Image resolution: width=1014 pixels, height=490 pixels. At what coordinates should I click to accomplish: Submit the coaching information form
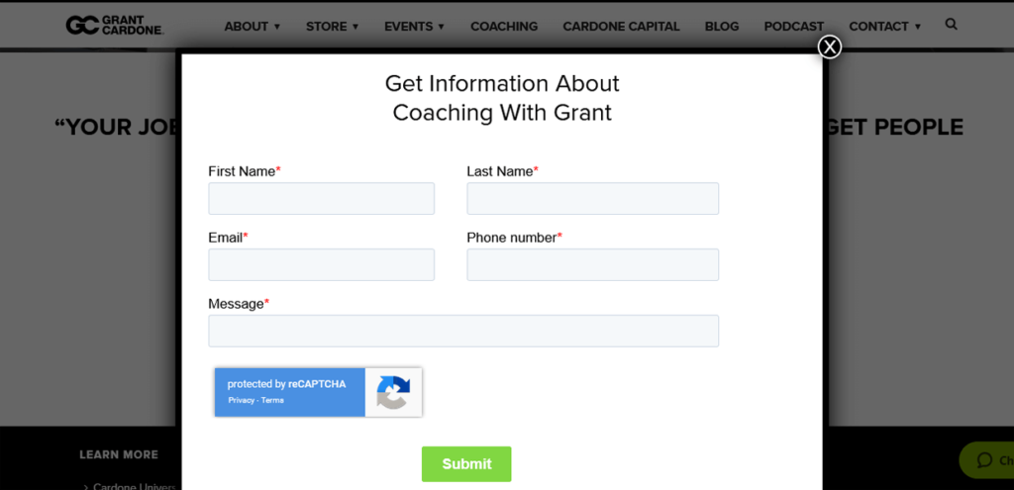pos(466,464)
